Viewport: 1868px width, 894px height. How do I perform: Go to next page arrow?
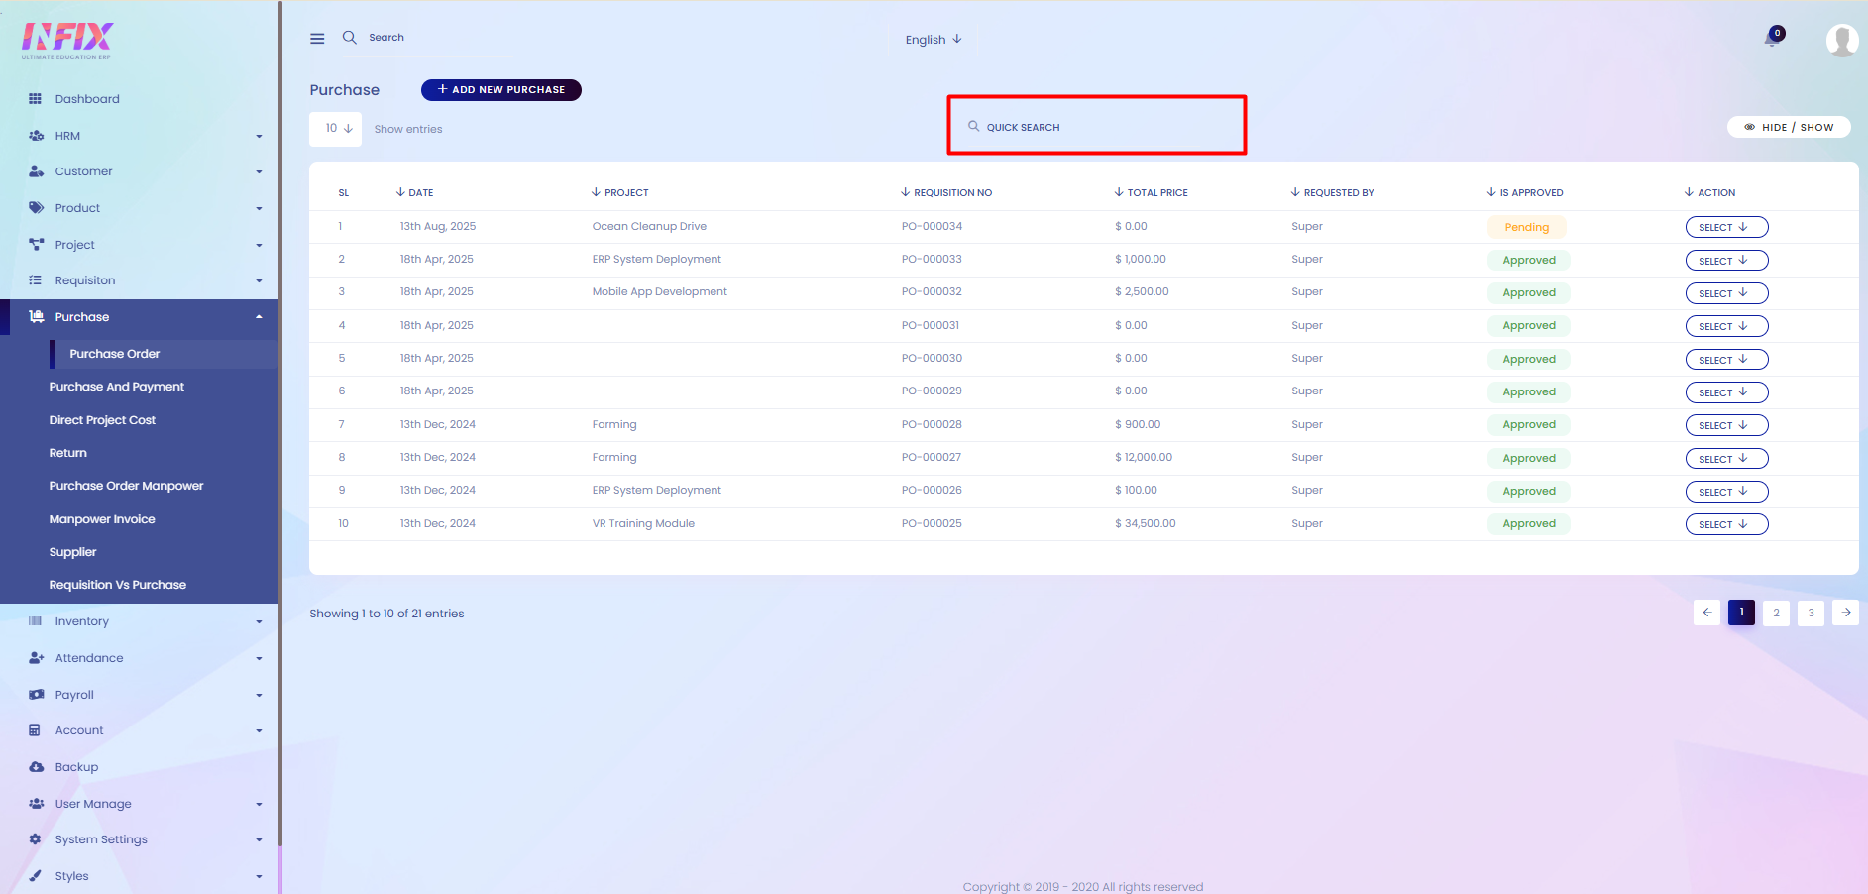pyautogui.click(x=1845, y=613)
